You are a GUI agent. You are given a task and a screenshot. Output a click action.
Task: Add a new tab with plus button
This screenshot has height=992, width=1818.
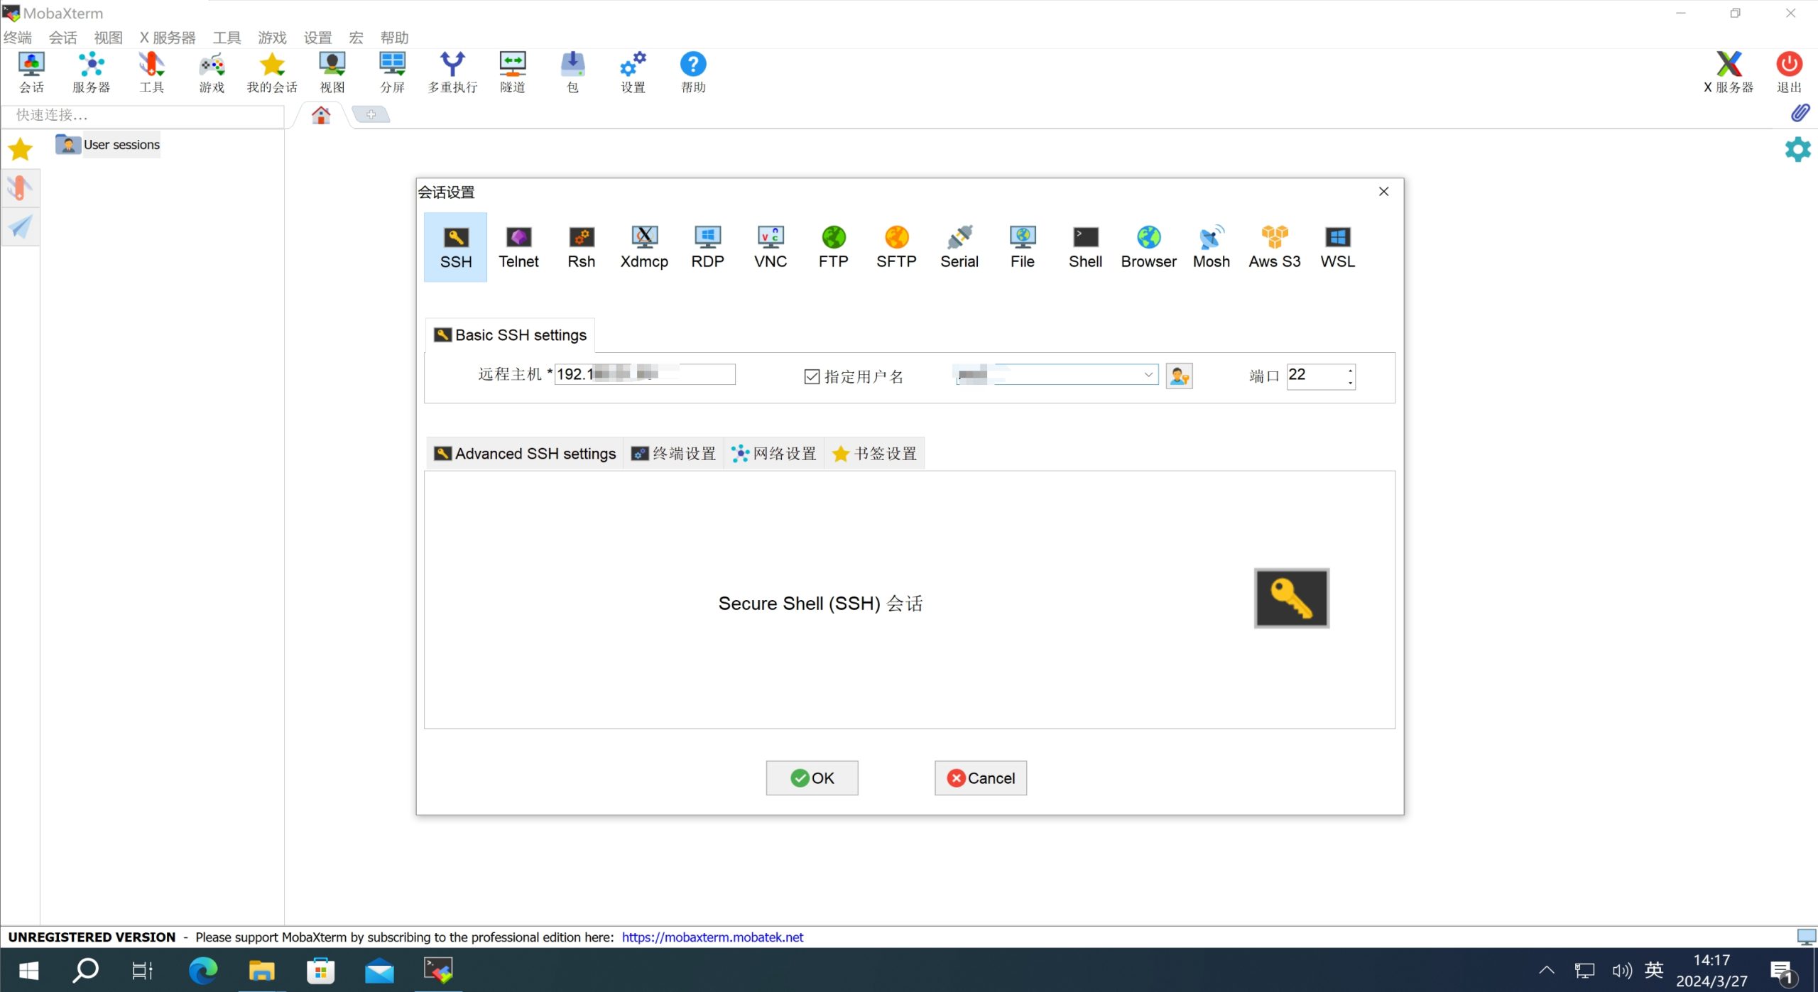pos(371,114)
